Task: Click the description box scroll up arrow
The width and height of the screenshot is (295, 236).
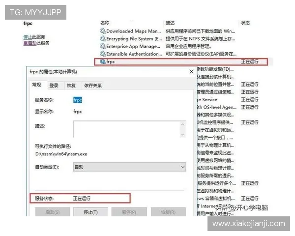Action: click(182, 124)
